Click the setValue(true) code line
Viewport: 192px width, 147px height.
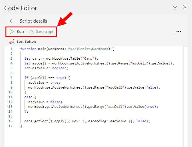tap(93, 107)
